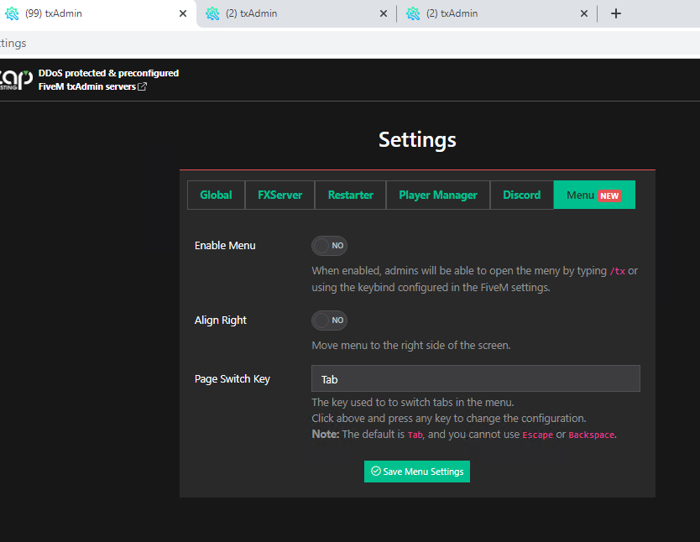Open the Global settings tab
Viewport: 700px width, 542px height.
pyautogui.click(x=216, y=195)
